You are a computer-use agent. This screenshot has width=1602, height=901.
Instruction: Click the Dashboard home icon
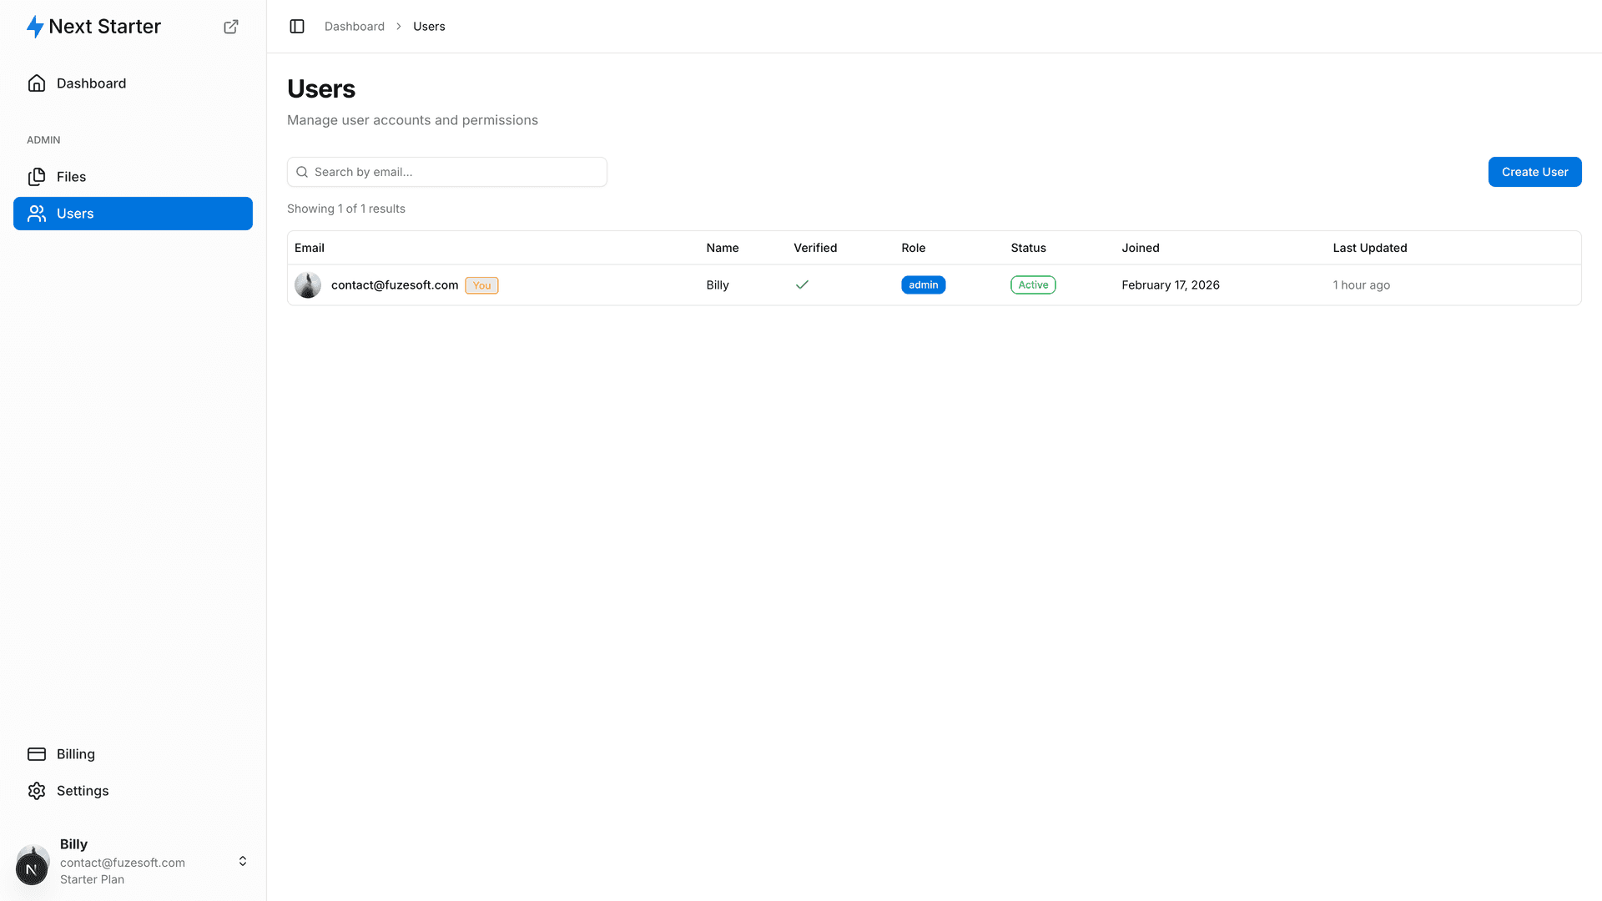[x=37, y=83]
